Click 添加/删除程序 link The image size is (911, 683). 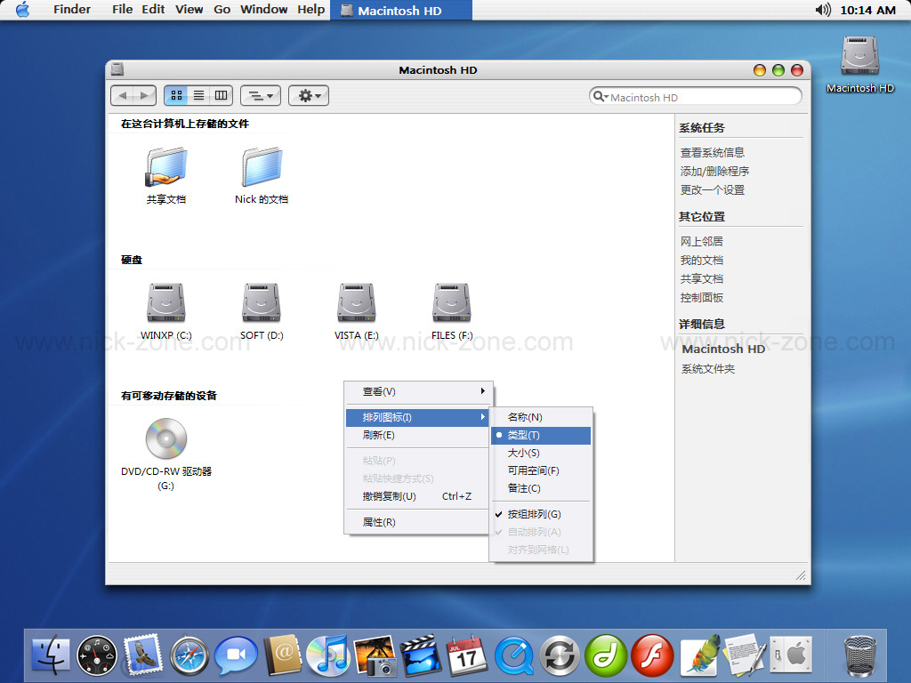click(714, 172)
